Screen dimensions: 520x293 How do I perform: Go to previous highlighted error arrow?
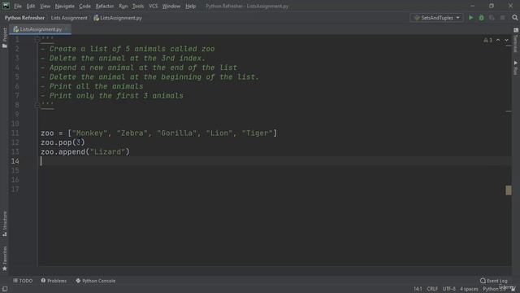(x=498, y=40)
